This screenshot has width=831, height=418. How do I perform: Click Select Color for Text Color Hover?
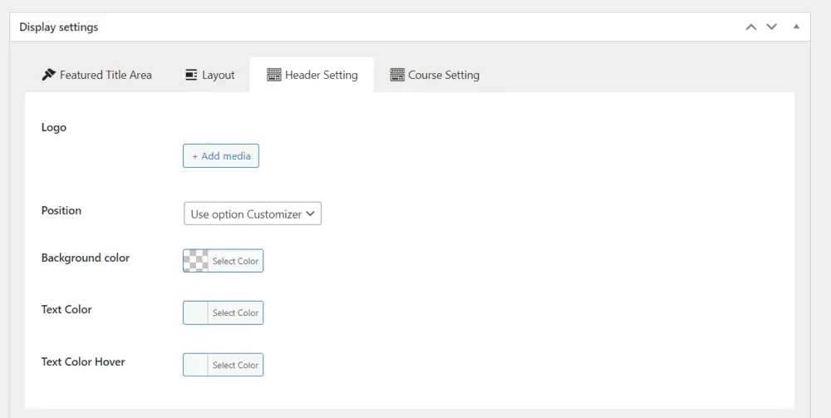click(x=235, y=365)
